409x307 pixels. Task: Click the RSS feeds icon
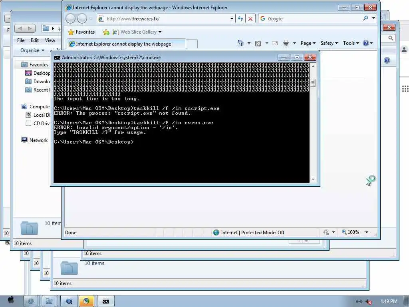point(258,43)
